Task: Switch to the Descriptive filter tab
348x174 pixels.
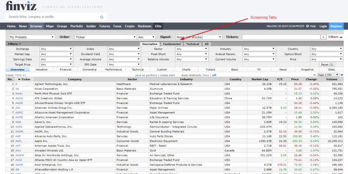Action: point(150,44)
